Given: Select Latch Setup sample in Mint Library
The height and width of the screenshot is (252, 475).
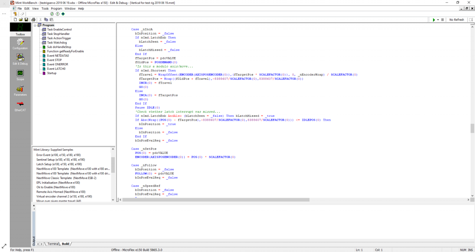Looking at the screenshot, I should [59, 164].
